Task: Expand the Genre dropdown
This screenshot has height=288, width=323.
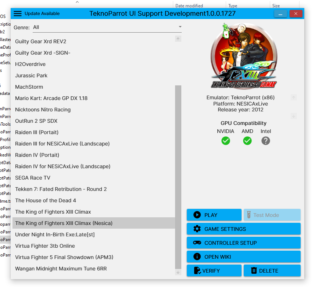Action: point(180,27)
